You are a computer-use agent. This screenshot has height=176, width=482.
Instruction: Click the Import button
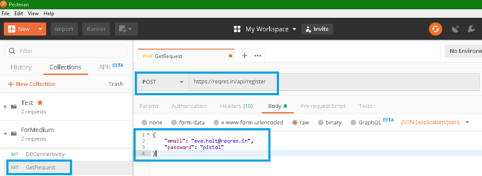pos(64,29)
